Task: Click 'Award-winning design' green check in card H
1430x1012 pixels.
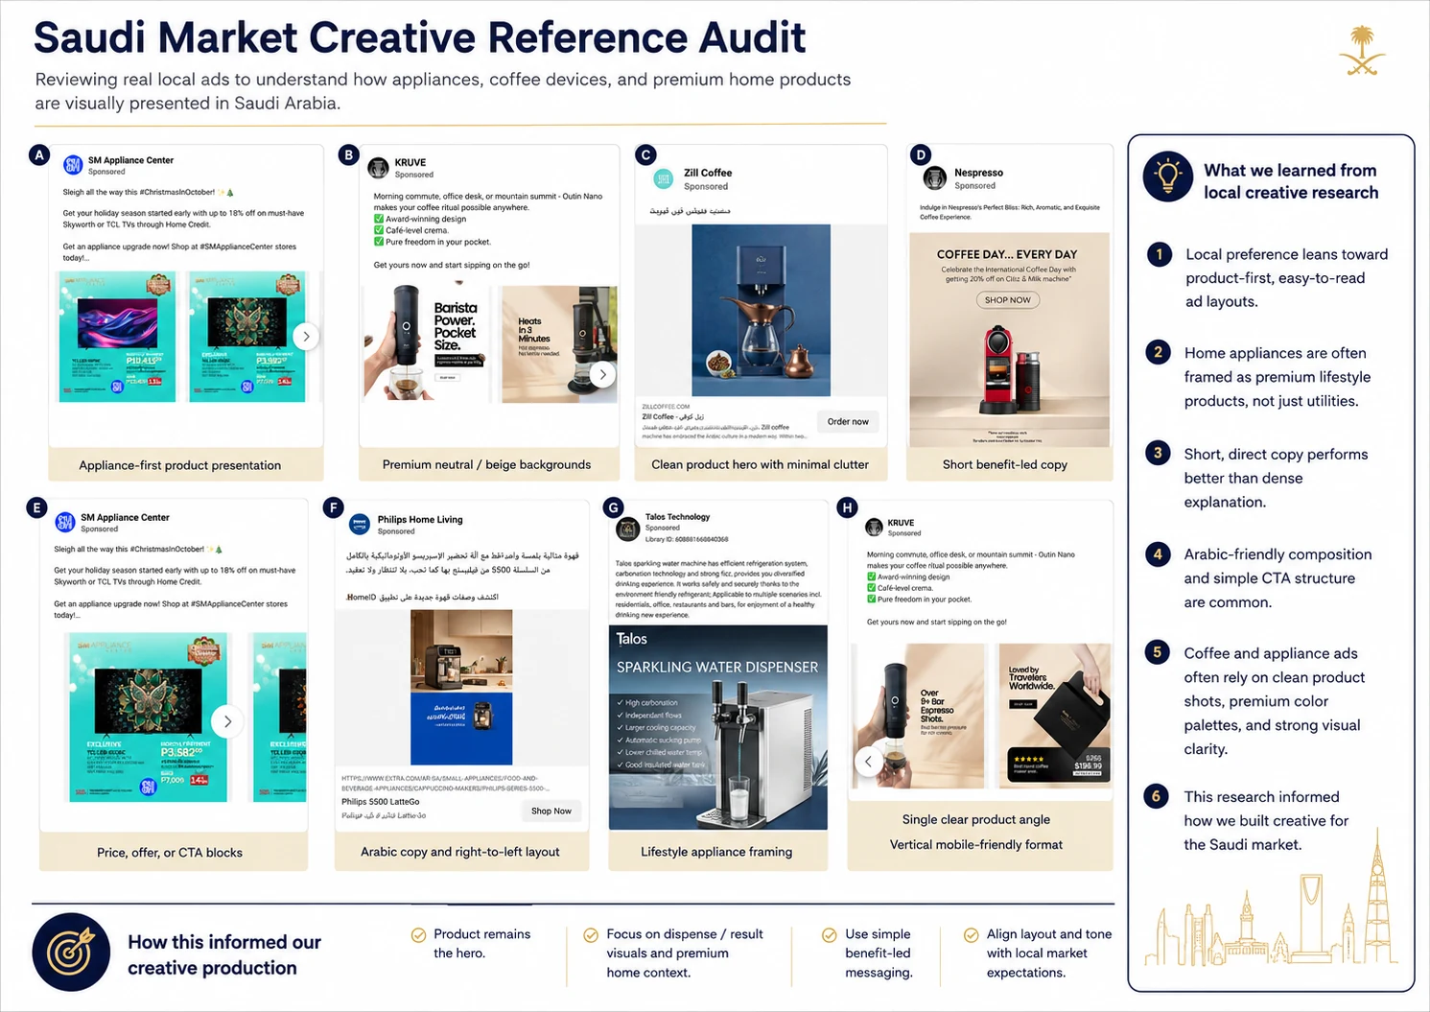Action: 871,577
